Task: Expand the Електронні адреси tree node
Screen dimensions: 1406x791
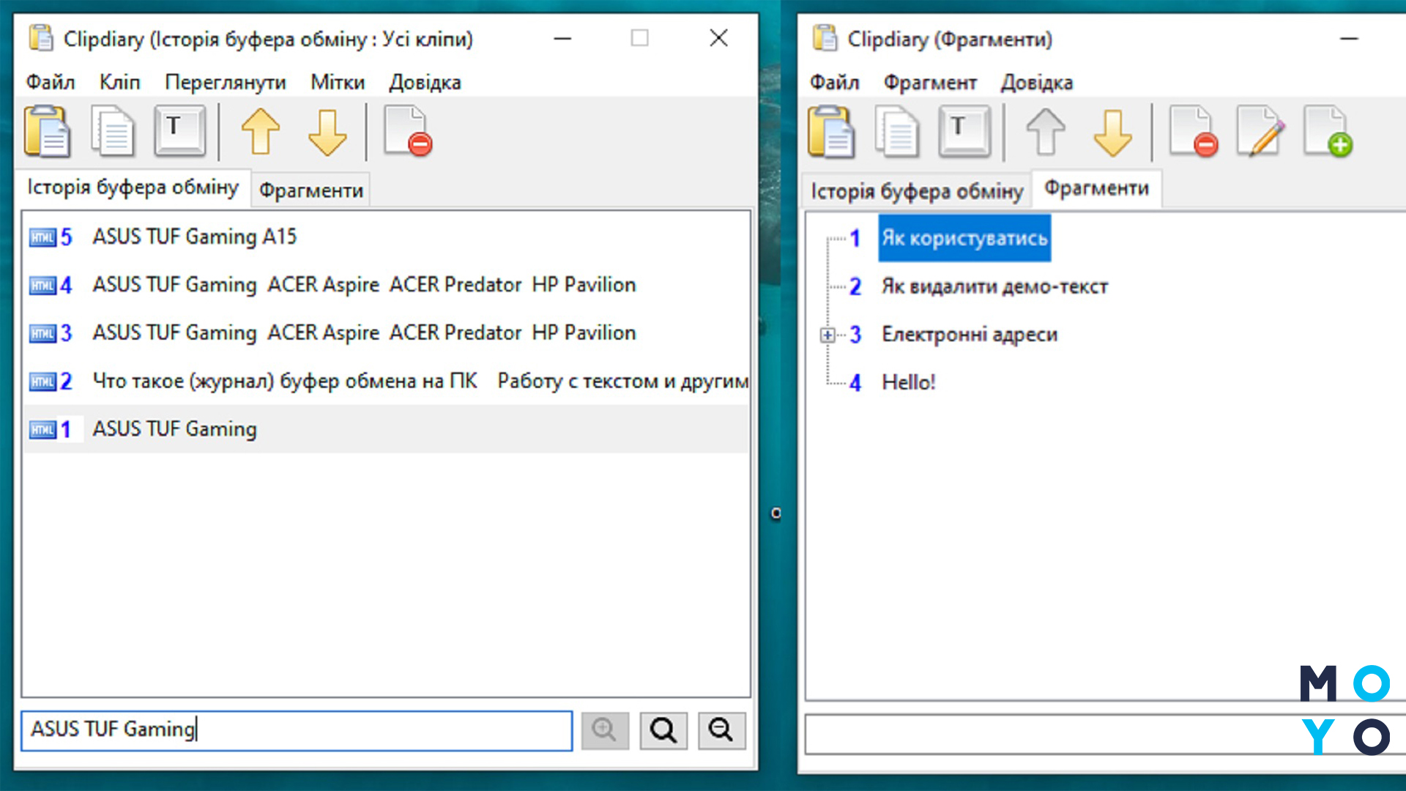Action: pos(827,335)
